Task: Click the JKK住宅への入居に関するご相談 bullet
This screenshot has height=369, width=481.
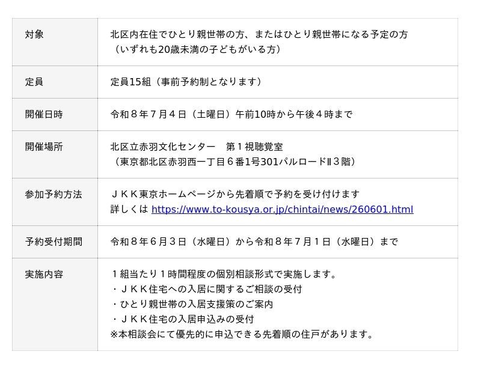Action: [206, 289]
